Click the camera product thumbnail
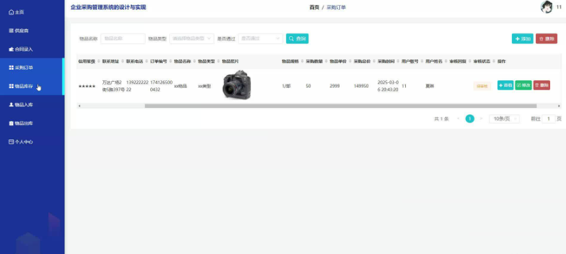This screenshot has width=566, height=254. 237,85
